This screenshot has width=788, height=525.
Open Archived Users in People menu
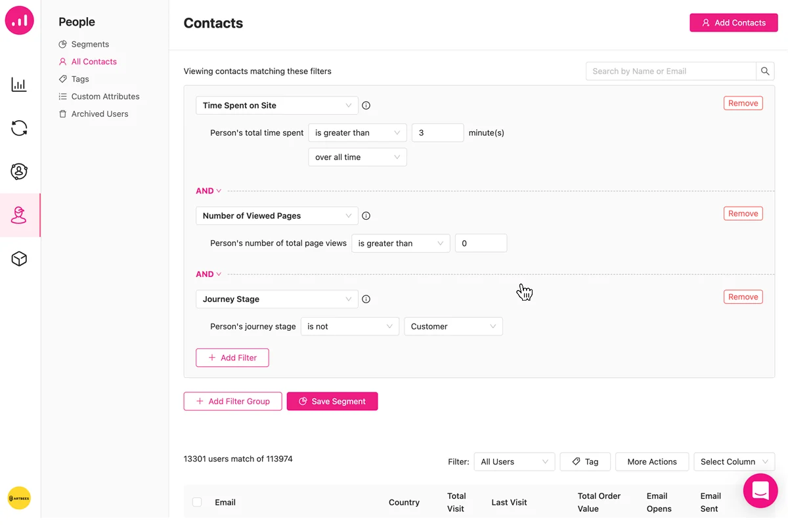tap(93, 114)
